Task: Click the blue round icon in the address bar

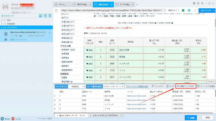Action: [189, 10]
